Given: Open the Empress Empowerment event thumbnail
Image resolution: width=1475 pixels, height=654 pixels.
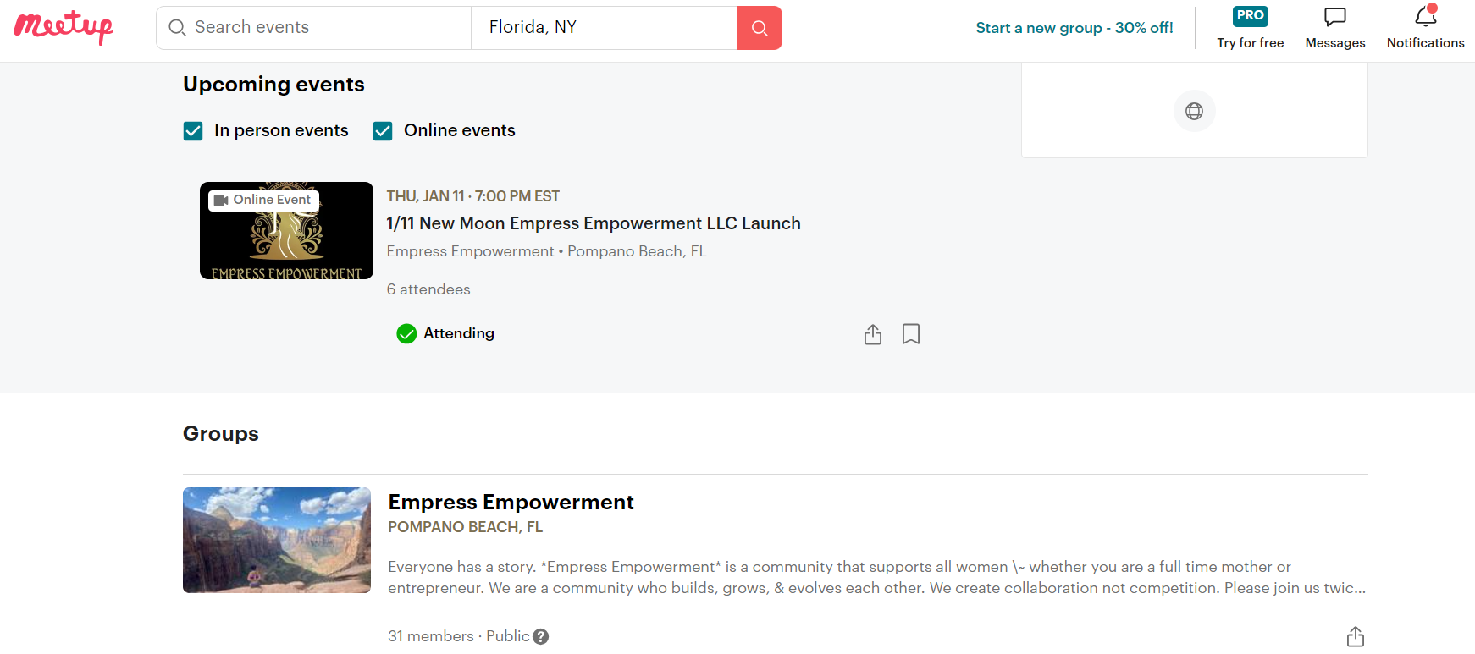Looking at the screenshot, I should 286,230.
